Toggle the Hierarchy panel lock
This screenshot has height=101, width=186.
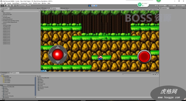(38, 8)
